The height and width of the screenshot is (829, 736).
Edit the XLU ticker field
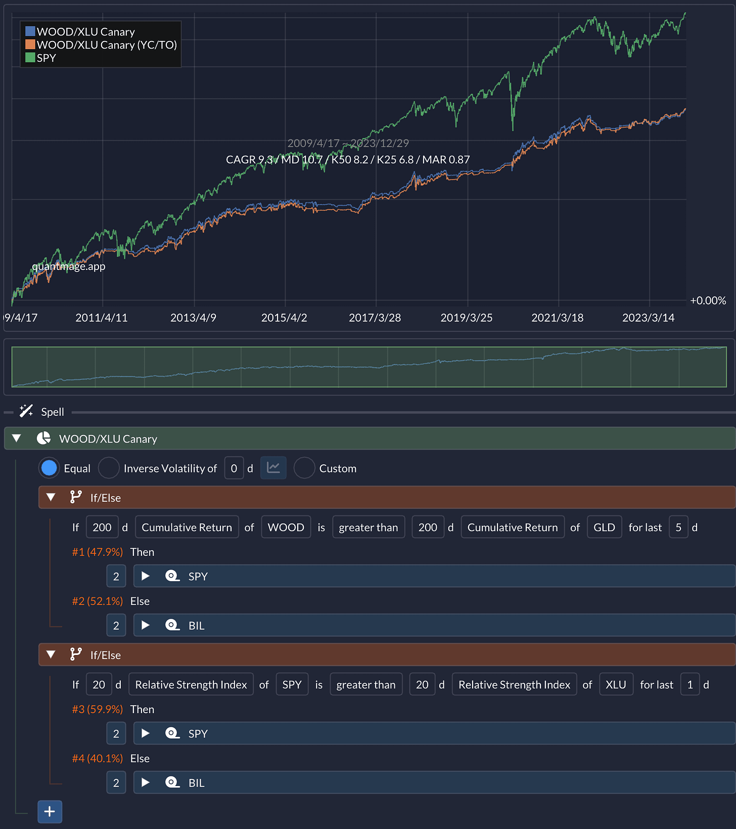coord(616,684)
